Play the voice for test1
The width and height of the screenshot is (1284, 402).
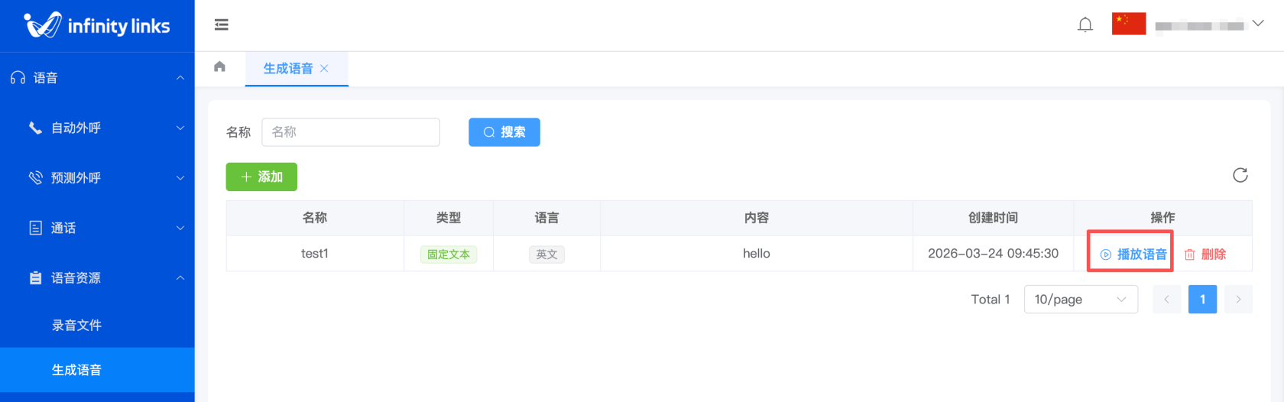pos(1133,254)
